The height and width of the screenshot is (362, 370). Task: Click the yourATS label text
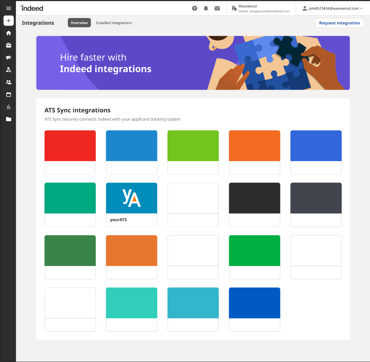point(118,220)
